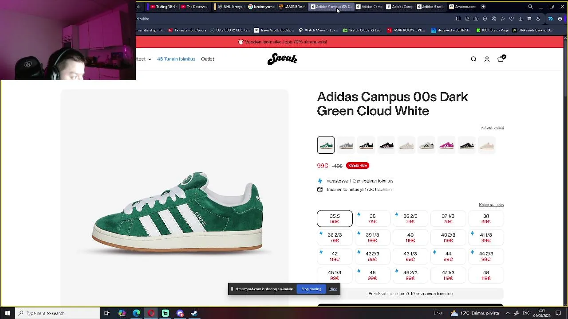Viewport: 568px width, 319px height.
Task: Switch to The Deserved tab
Action: tap(194, 7)
